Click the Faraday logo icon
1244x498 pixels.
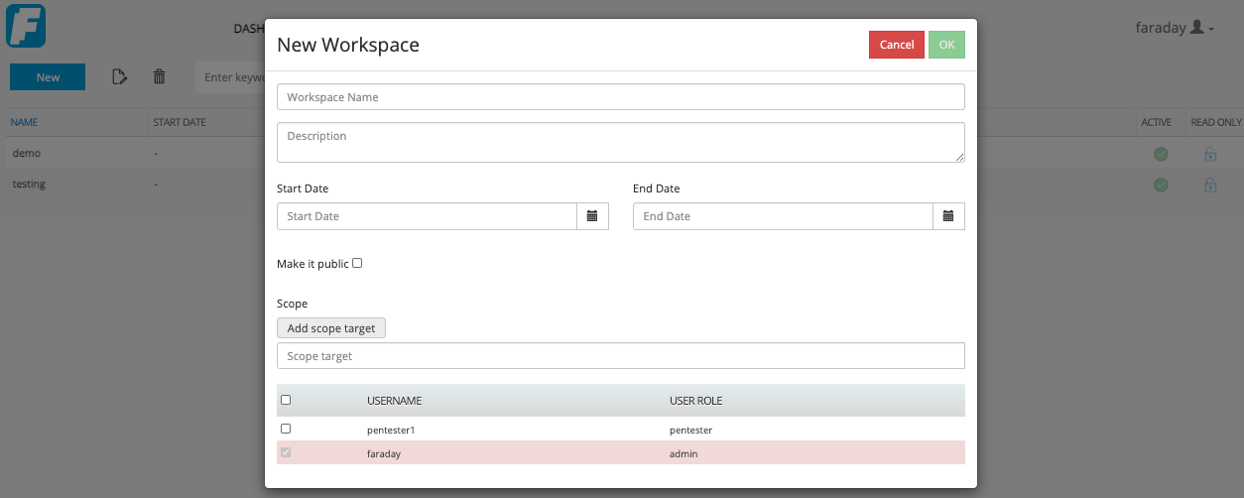coord(26,26)
